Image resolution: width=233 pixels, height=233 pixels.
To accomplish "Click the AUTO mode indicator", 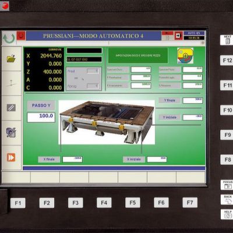I will [194, 33].
